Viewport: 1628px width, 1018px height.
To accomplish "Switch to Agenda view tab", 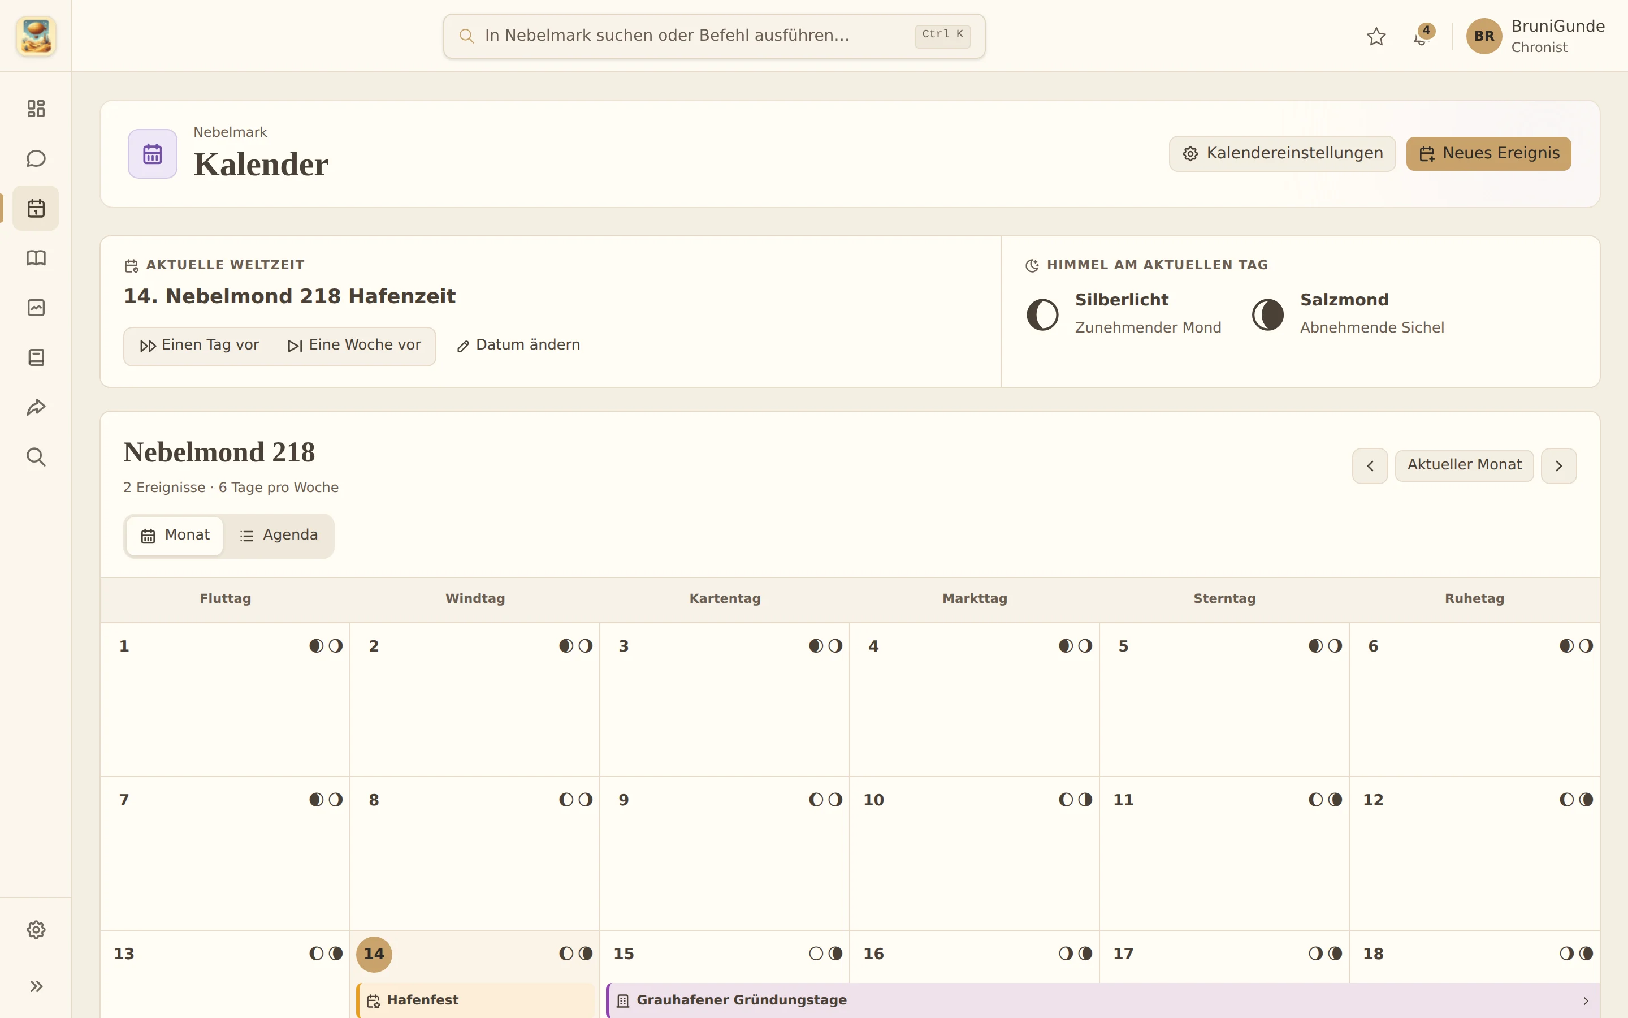I will 279,536.
